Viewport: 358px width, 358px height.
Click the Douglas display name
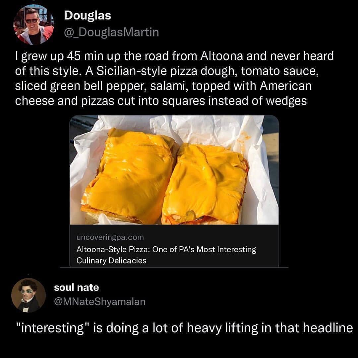tap(87, 15)
